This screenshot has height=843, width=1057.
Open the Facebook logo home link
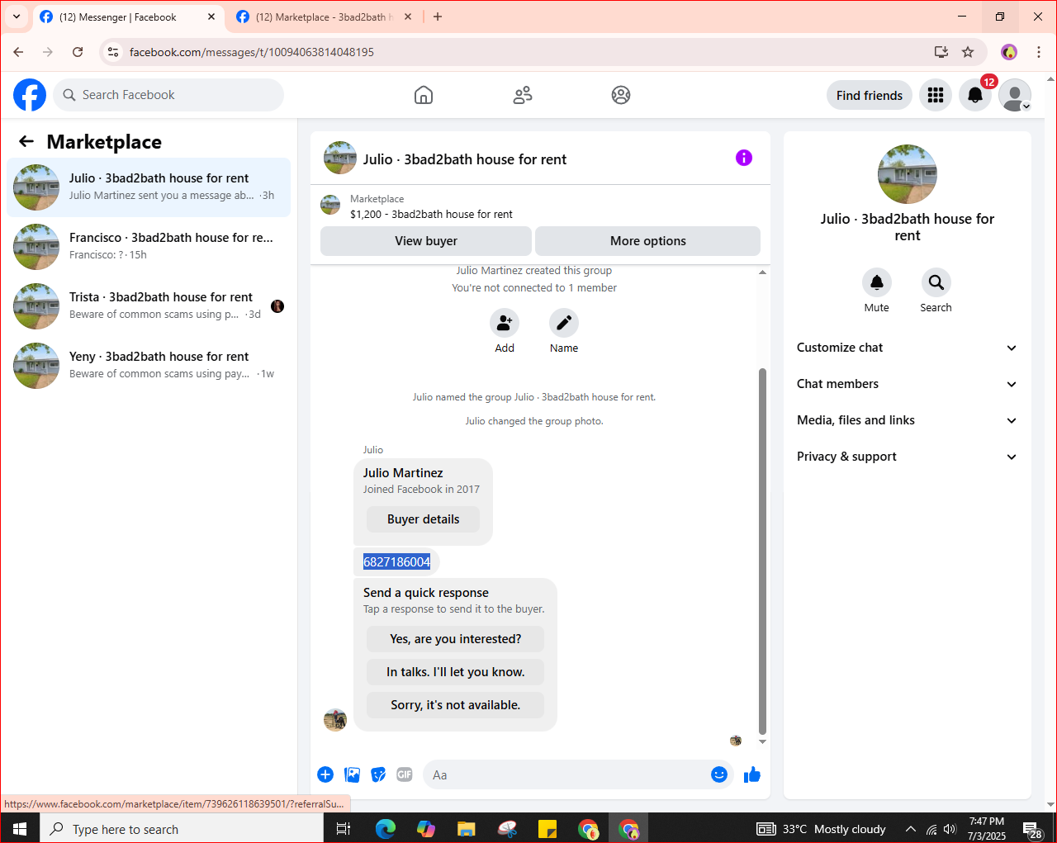[30, 95]
